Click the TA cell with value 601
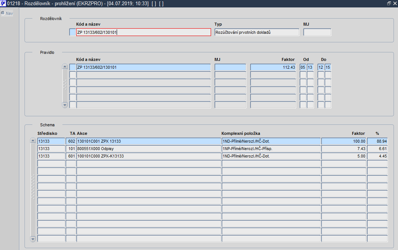 [x=71, y=156]
